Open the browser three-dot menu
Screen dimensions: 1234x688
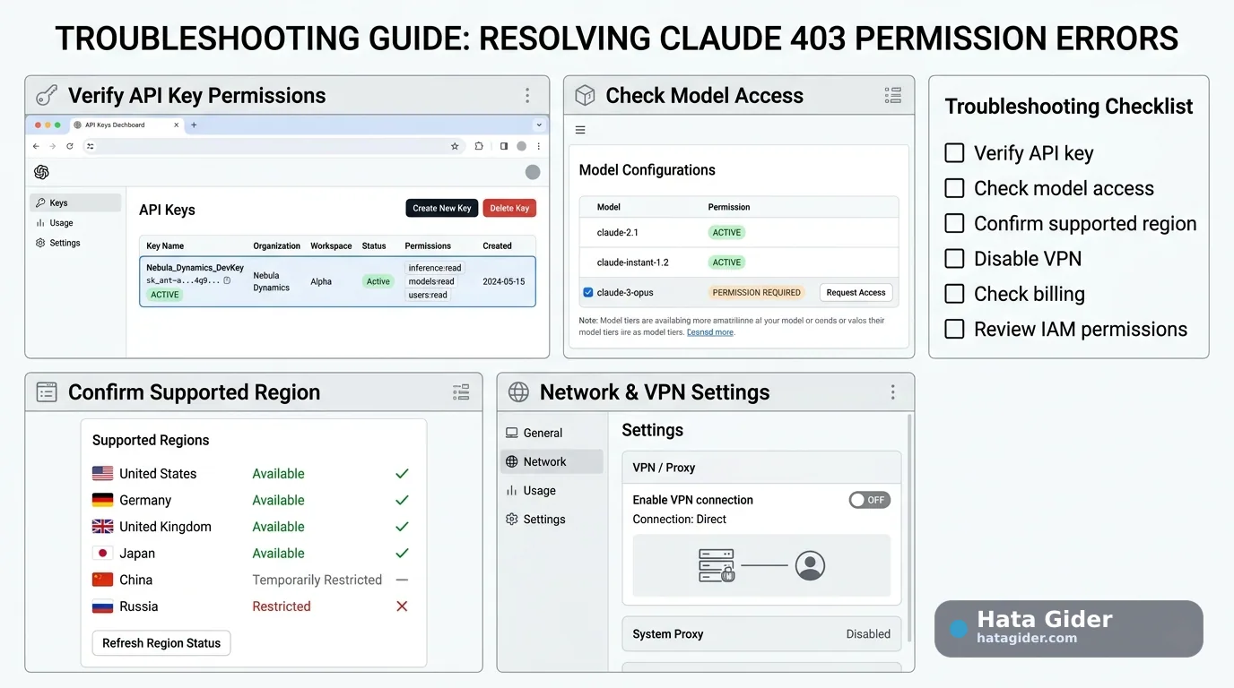(538, 146)
